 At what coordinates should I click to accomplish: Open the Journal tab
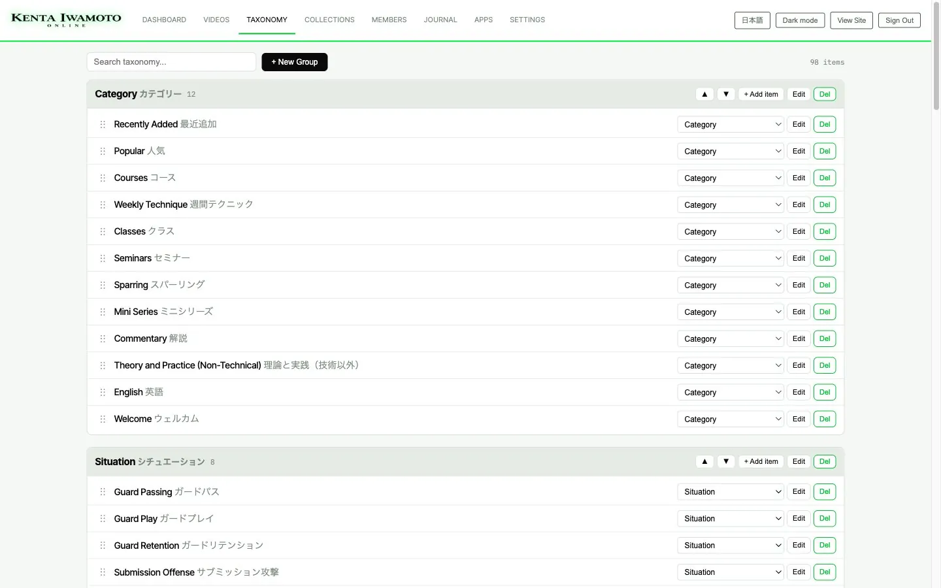[x=440, y=20]
